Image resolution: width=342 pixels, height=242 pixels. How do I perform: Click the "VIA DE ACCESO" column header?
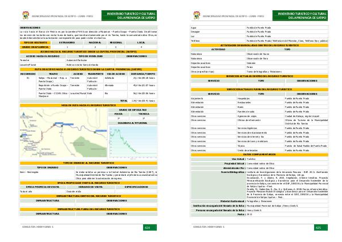click(x=116, y=74)
